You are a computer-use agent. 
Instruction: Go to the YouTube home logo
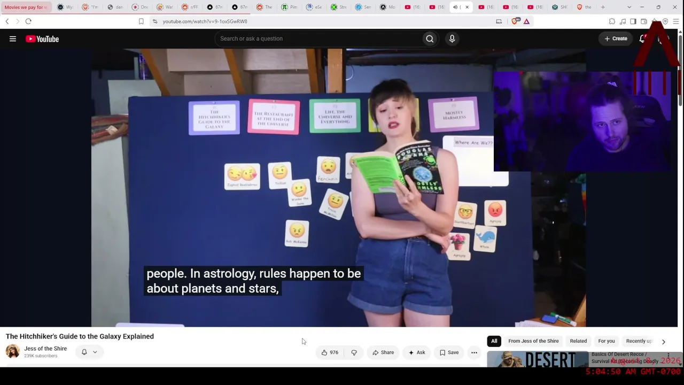[x=42, y=38]
